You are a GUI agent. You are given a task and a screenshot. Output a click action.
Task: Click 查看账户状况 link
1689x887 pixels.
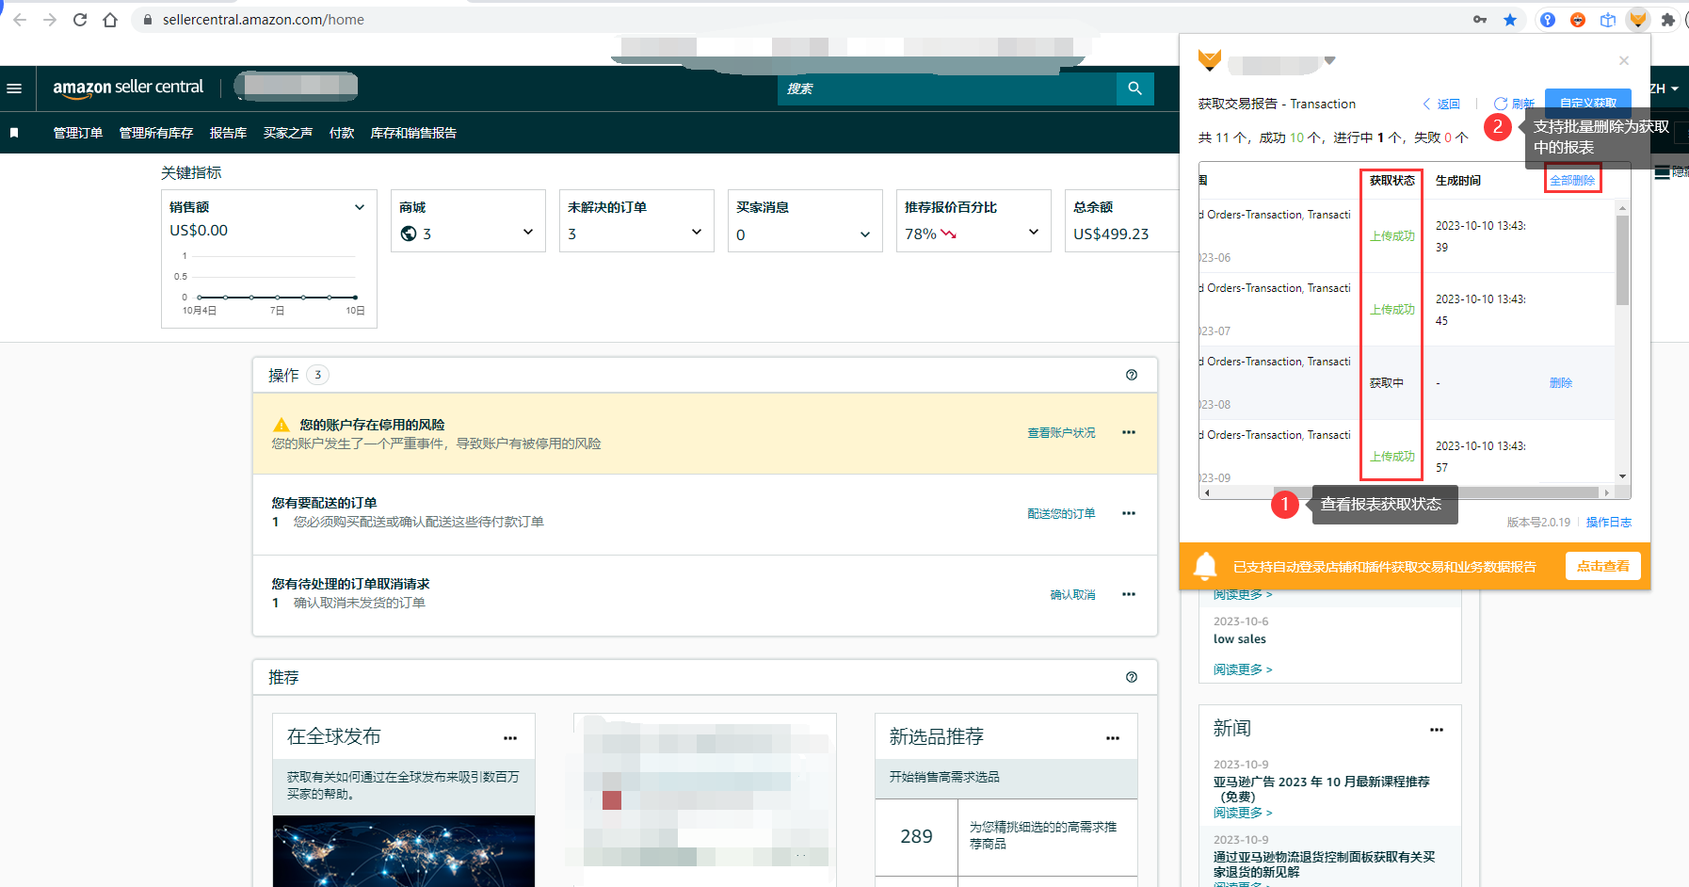click(1061, 432)
